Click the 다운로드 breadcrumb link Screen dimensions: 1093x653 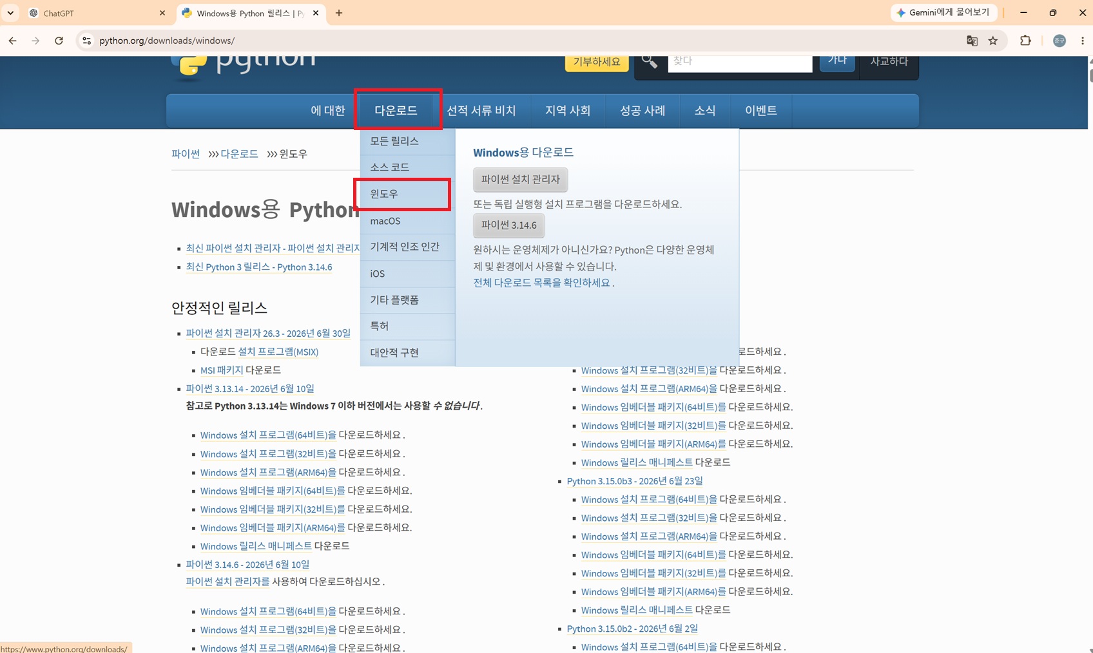coord(239,154)
